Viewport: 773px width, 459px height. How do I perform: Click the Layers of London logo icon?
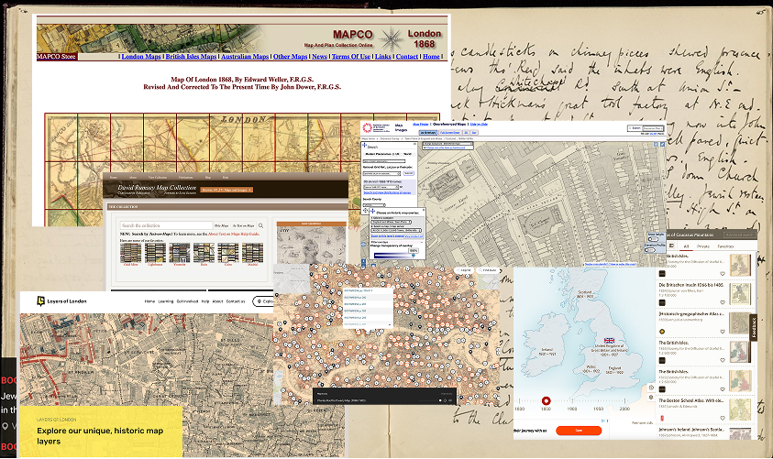(41, 301)
